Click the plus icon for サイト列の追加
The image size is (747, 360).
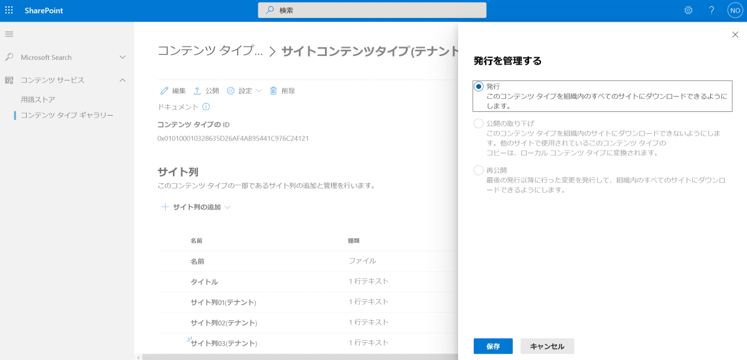[x=166, y=207]
